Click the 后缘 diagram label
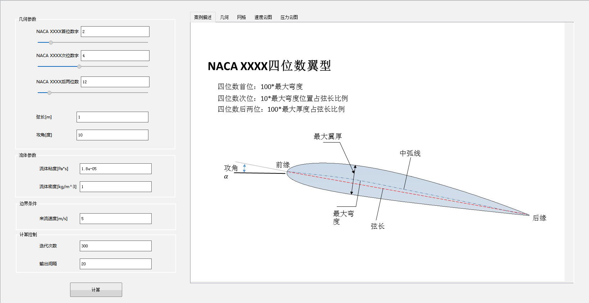This screenshot has height=303, width=589. point(539,218)
